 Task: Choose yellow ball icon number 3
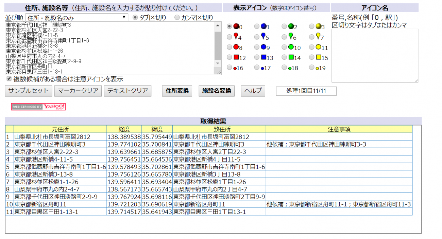[x=311, y=26]
